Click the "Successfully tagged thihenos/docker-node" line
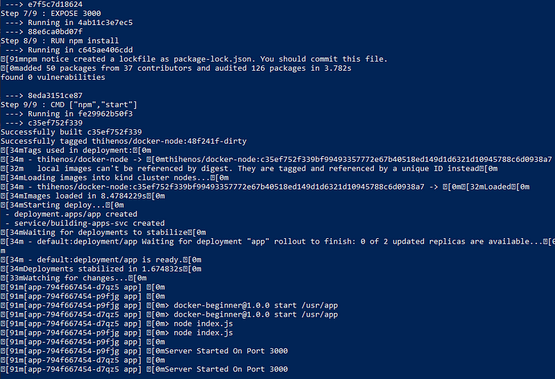Screen dimensions: 555x379 pyautogui.click(x=123, y=141)
